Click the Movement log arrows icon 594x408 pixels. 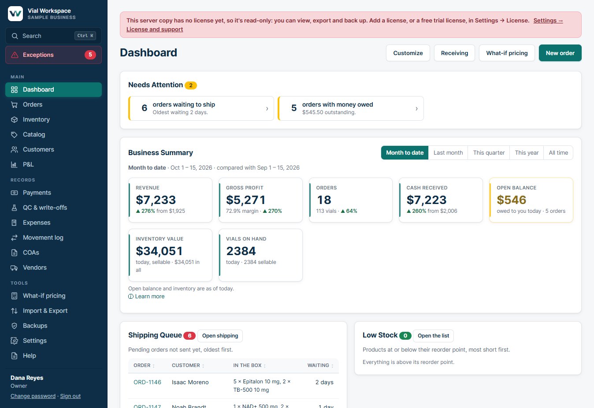(14, 237)
